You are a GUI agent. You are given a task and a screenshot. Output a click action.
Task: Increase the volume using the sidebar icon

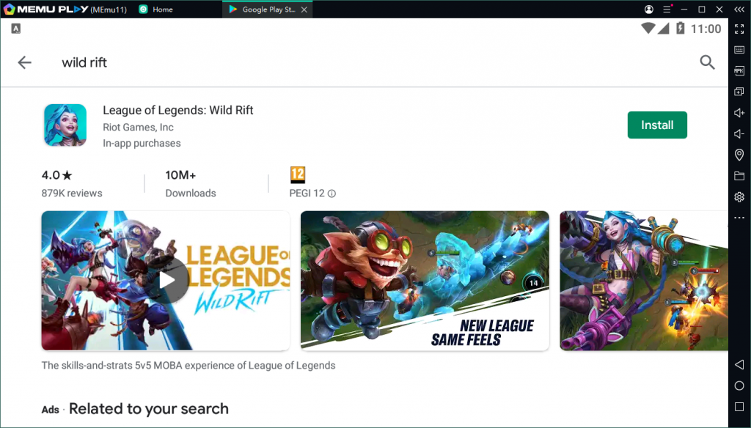pos(739,113)
